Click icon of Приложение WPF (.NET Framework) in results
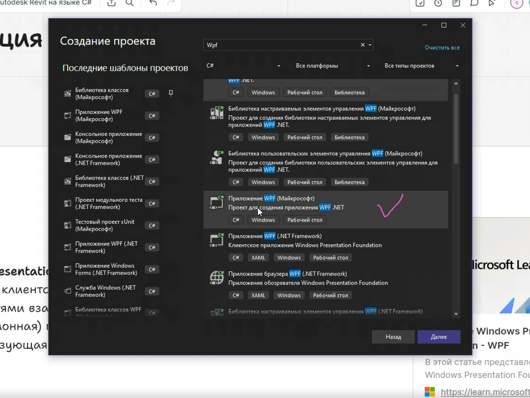This screenshot has height=398, width=530. [217, 240]
